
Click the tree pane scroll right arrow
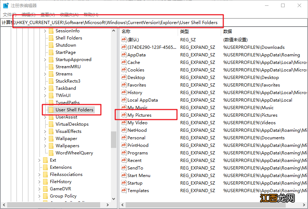point(107,205)
